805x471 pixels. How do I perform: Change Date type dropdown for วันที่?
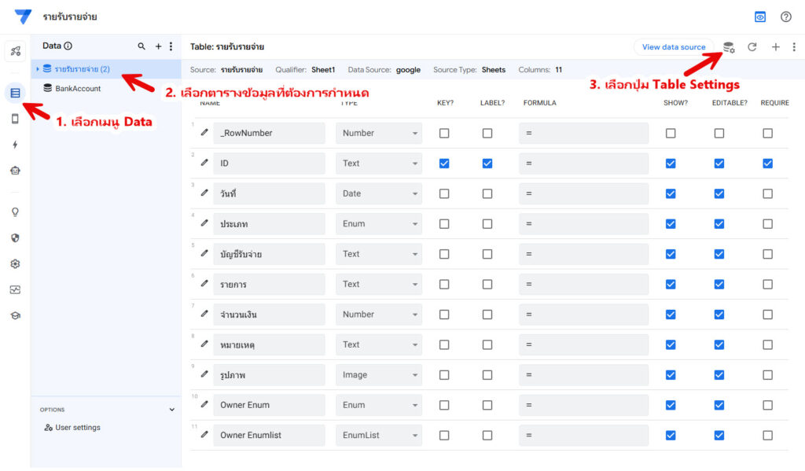pyautogui.click(x=379, y=193)
